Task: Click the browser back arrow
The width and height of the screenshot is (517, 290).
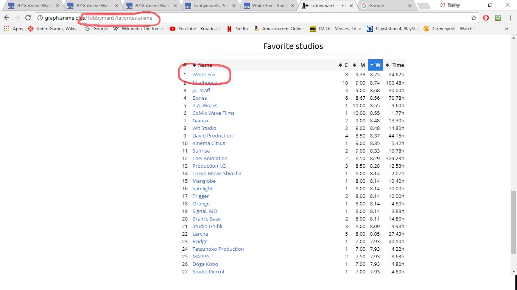Action: (7, 18)
